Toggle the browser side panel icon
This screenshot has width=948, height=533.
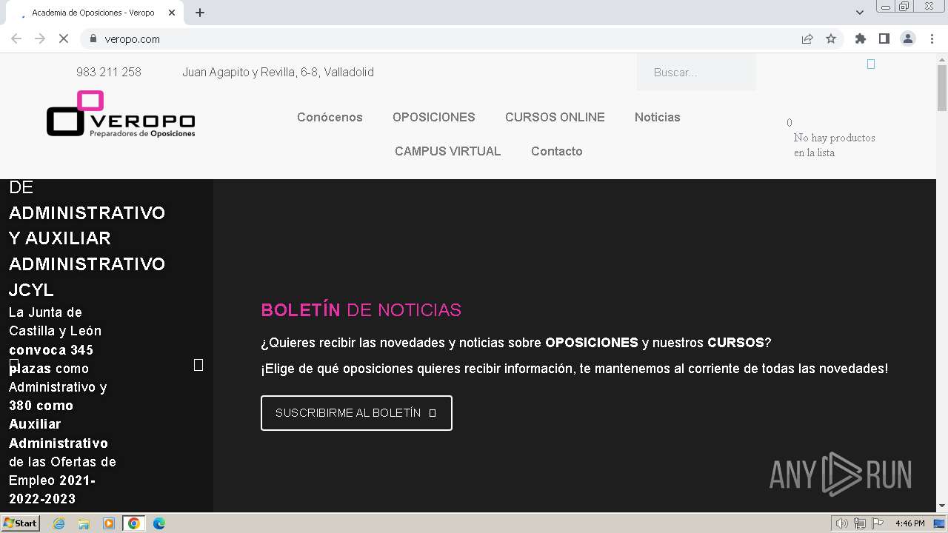[x=884, y=38]
